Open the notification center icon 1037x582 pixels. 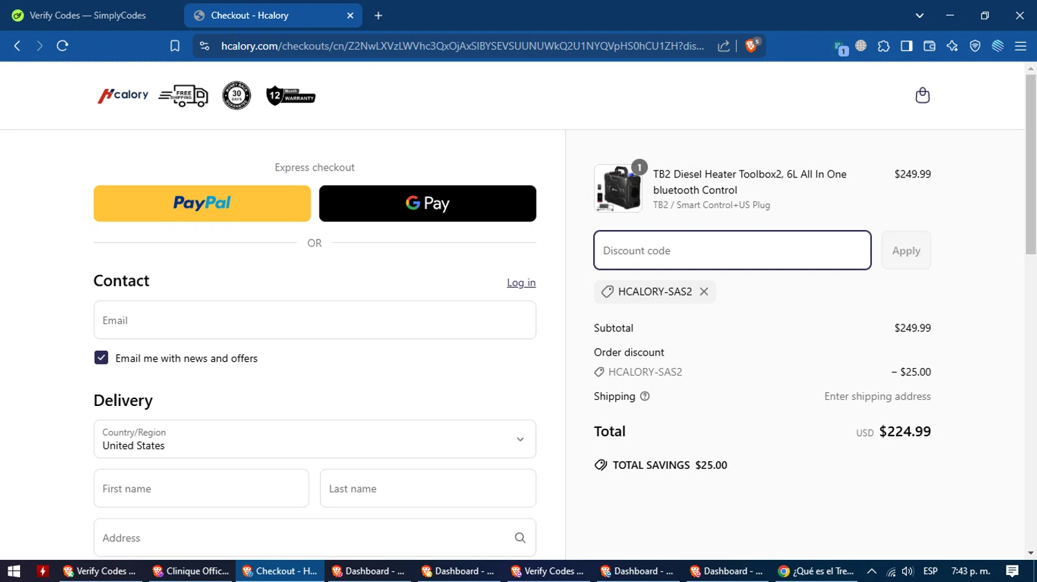(1012, 571)
